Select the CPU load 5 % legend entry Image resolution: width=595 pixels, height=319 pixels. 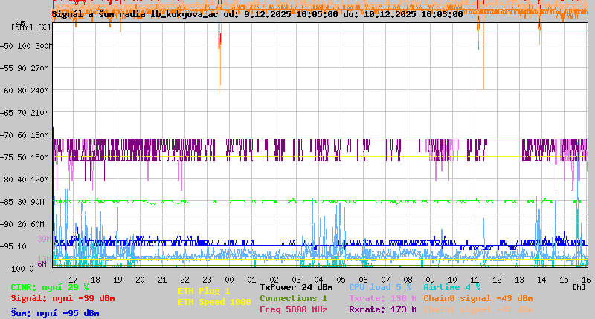click(x=380, y=287)
